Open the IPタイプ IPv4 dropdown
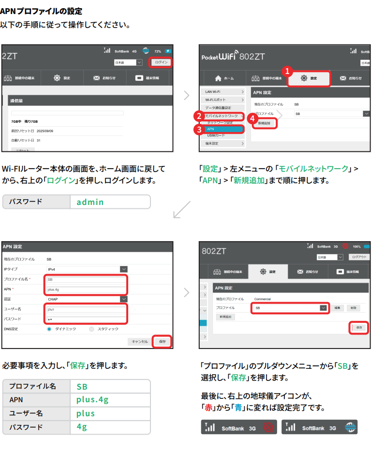The image size is (385, 466). click(x=87, y=269)
